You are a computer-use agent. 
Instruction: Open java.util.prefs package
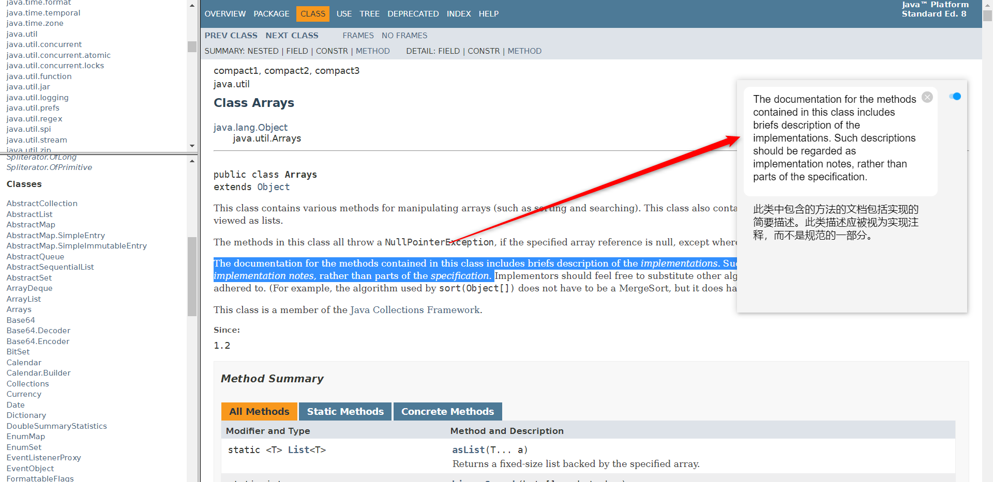33,108
